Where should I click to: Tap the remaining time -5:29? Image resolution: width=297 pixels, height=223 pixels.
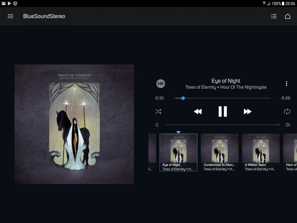(285, 98)
